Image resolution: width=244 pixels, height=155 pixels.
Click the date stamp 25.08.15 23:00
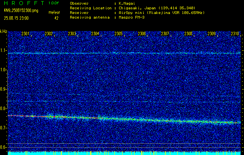point(16,18)
